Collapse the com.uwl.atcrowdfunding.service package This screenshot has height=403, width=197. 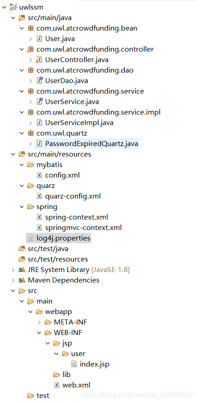tap(21, 91)
